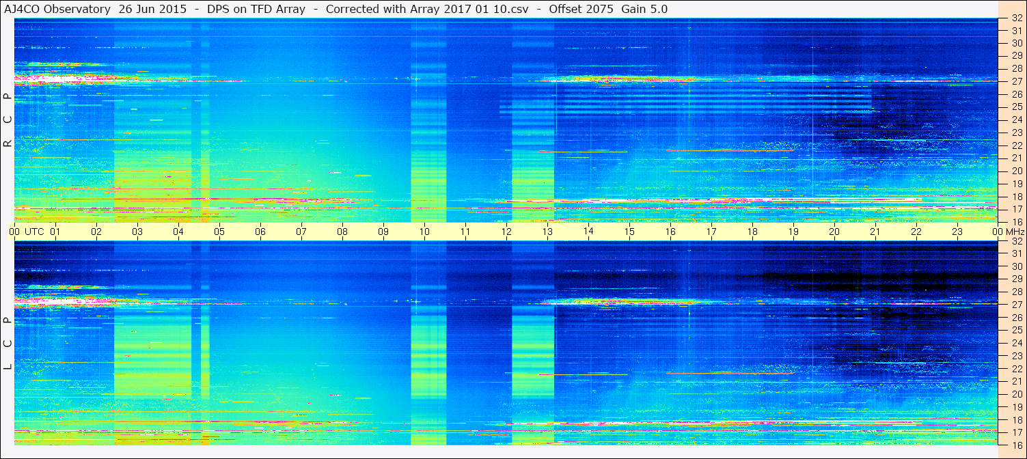Click the 24 MHz label on the LCP scale

click(x=1016, y=343)
